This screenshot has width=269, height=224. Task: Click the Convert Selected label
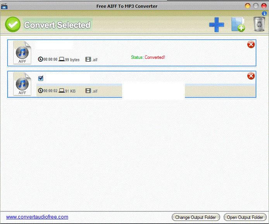click(x=57, y=25)
